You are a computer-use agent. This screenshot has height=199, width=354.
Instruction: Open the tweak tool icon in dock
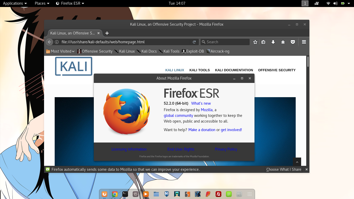239,194
